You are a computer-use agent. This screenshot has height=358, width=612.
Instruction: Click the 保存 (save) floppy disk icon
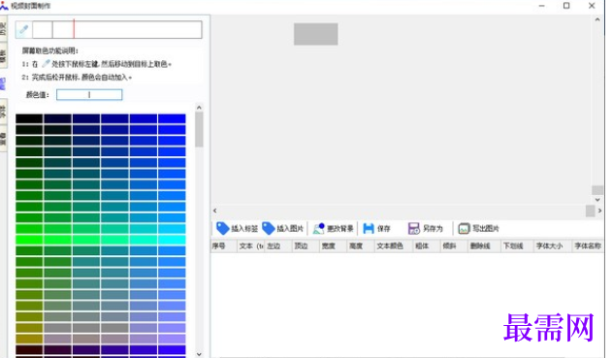369,228
